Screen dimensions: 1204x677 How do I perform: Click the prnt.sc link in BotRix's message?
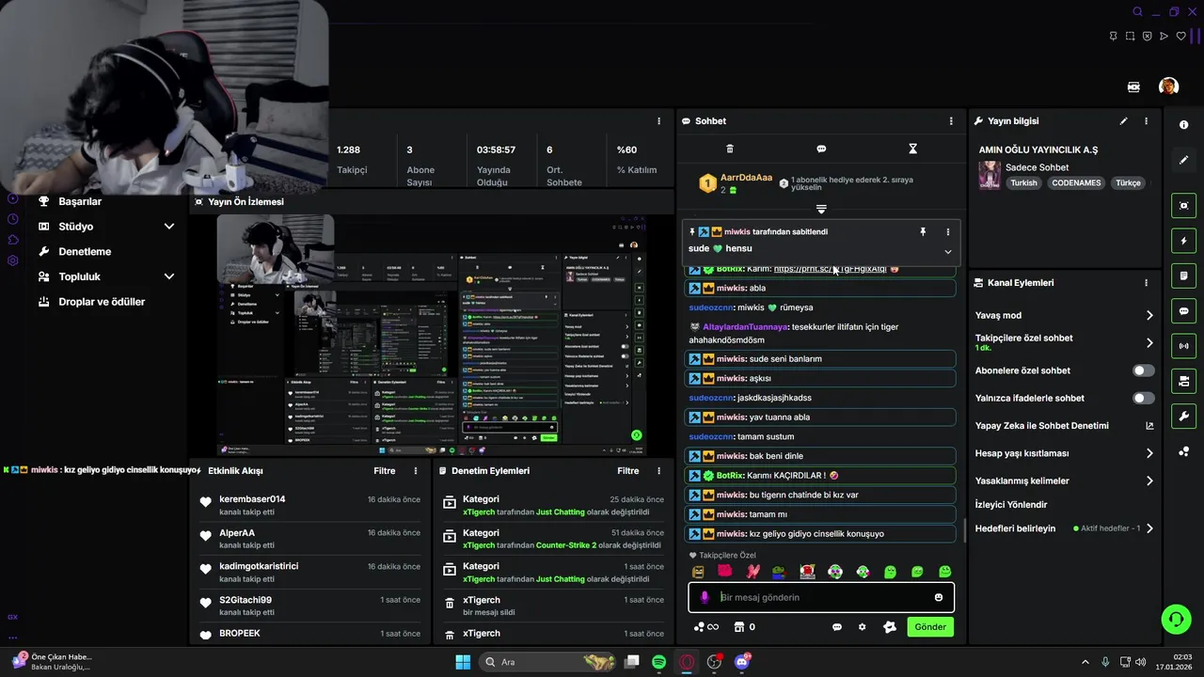(x=830, y=269)
